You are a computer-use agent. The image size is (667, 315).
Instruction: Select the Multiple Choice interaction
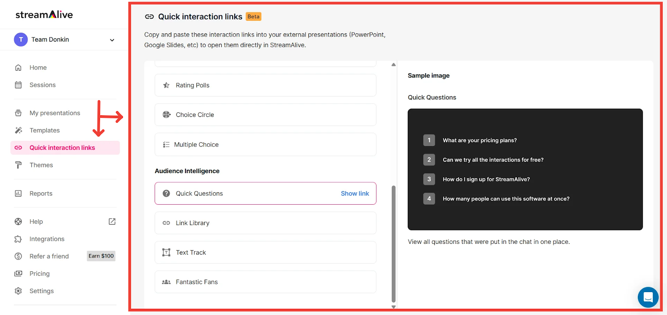pyautogui.click(x=266, y=144)
